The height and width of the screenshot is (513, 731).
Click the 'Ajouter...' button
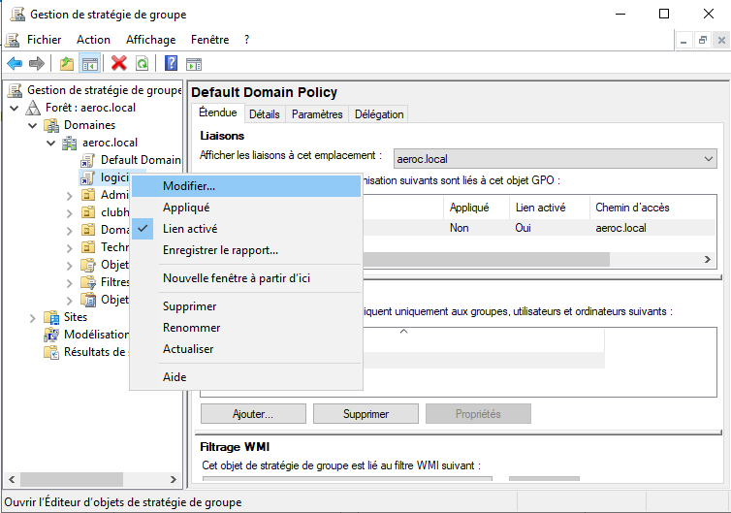[253, 414]
